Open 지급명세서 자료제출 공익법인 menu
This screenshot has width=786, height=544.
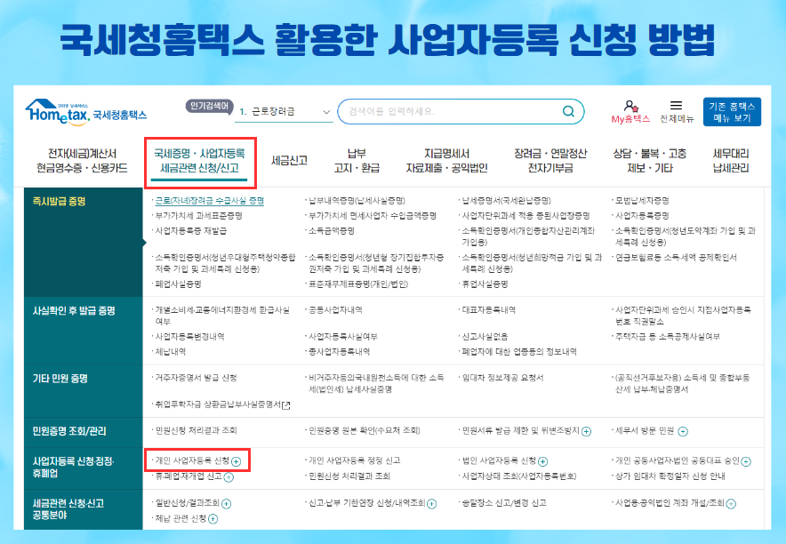446,160
